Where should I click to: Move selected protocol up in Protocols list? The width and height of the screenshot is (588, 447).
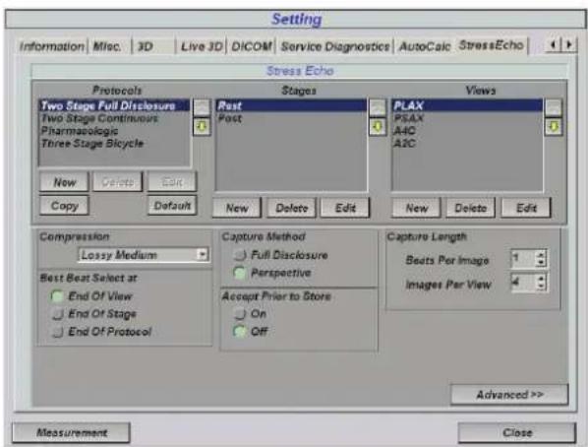(x=202, y=107)
